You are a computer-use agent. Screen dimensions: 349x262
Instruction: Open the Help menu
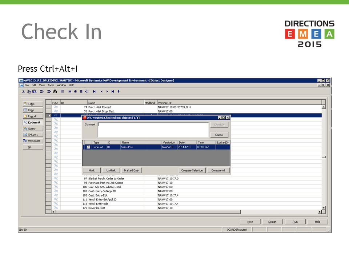pyautogui.click(x=72, y=85)
